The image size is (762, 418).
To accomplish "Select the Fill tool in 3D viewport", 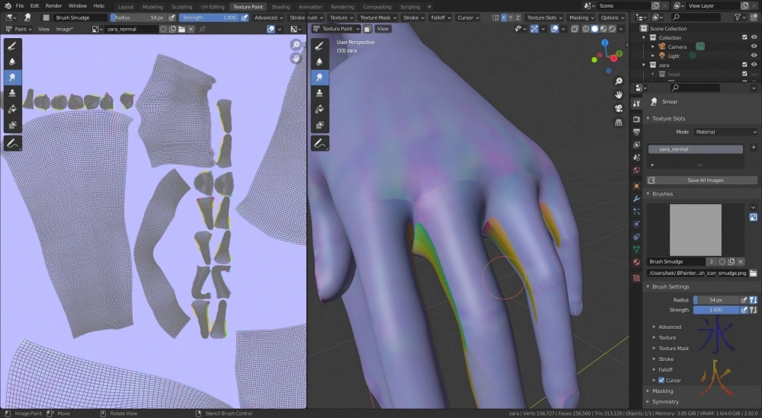I will click(x=320, y=109).
